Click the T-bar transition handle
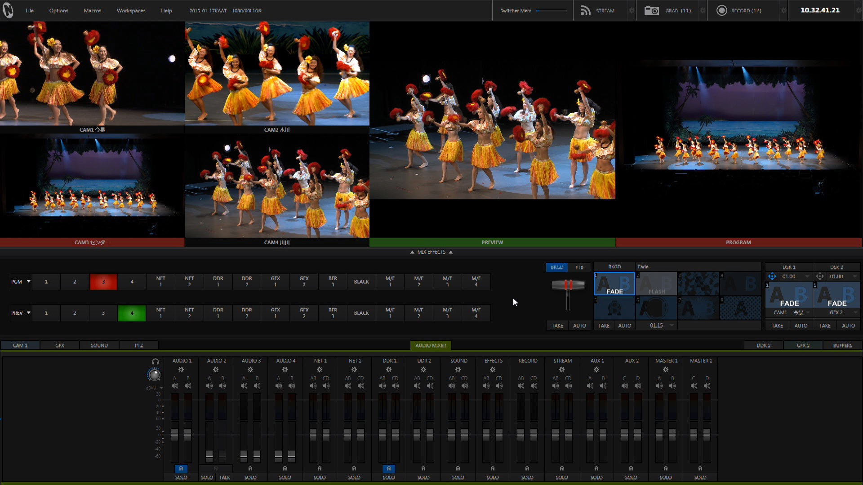The width and height of the screenshot is (863, 485). (x=568, y=285)
